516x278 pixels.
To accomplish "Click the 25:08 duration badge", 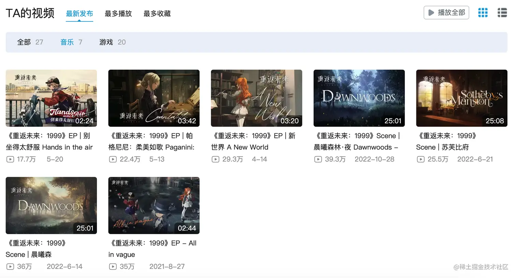I will pyautogui.click(x=495, y=121).
